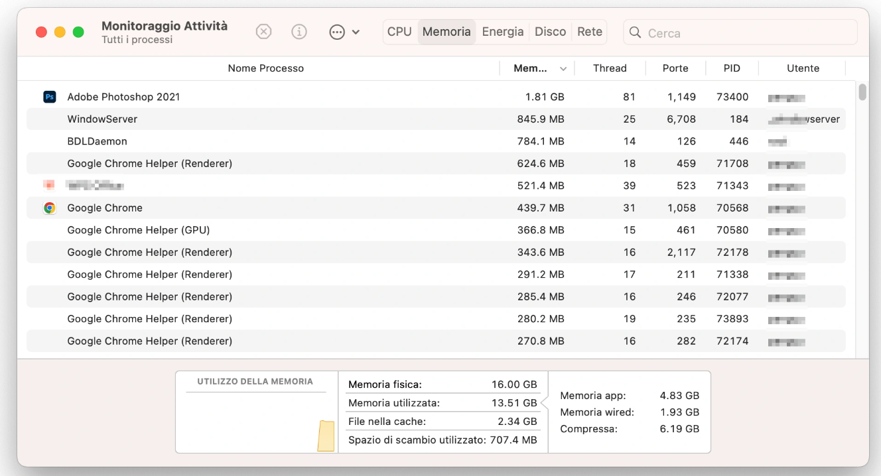Click the thread count 81
881x476 pixels.
pos(629,97)
